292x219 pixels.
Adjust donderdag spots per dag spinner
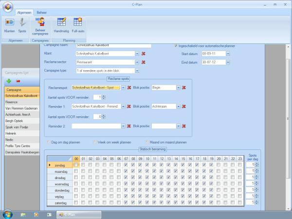[257, 190]
